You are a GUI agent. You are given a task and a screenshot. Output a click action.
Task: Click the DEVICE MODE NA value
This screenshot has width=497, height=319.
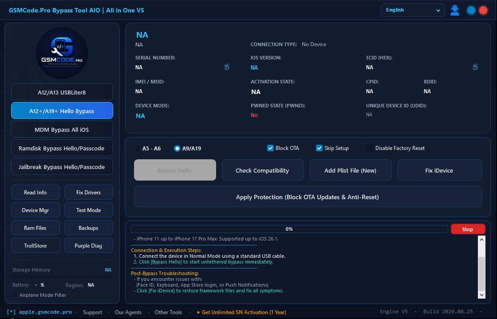140,116
